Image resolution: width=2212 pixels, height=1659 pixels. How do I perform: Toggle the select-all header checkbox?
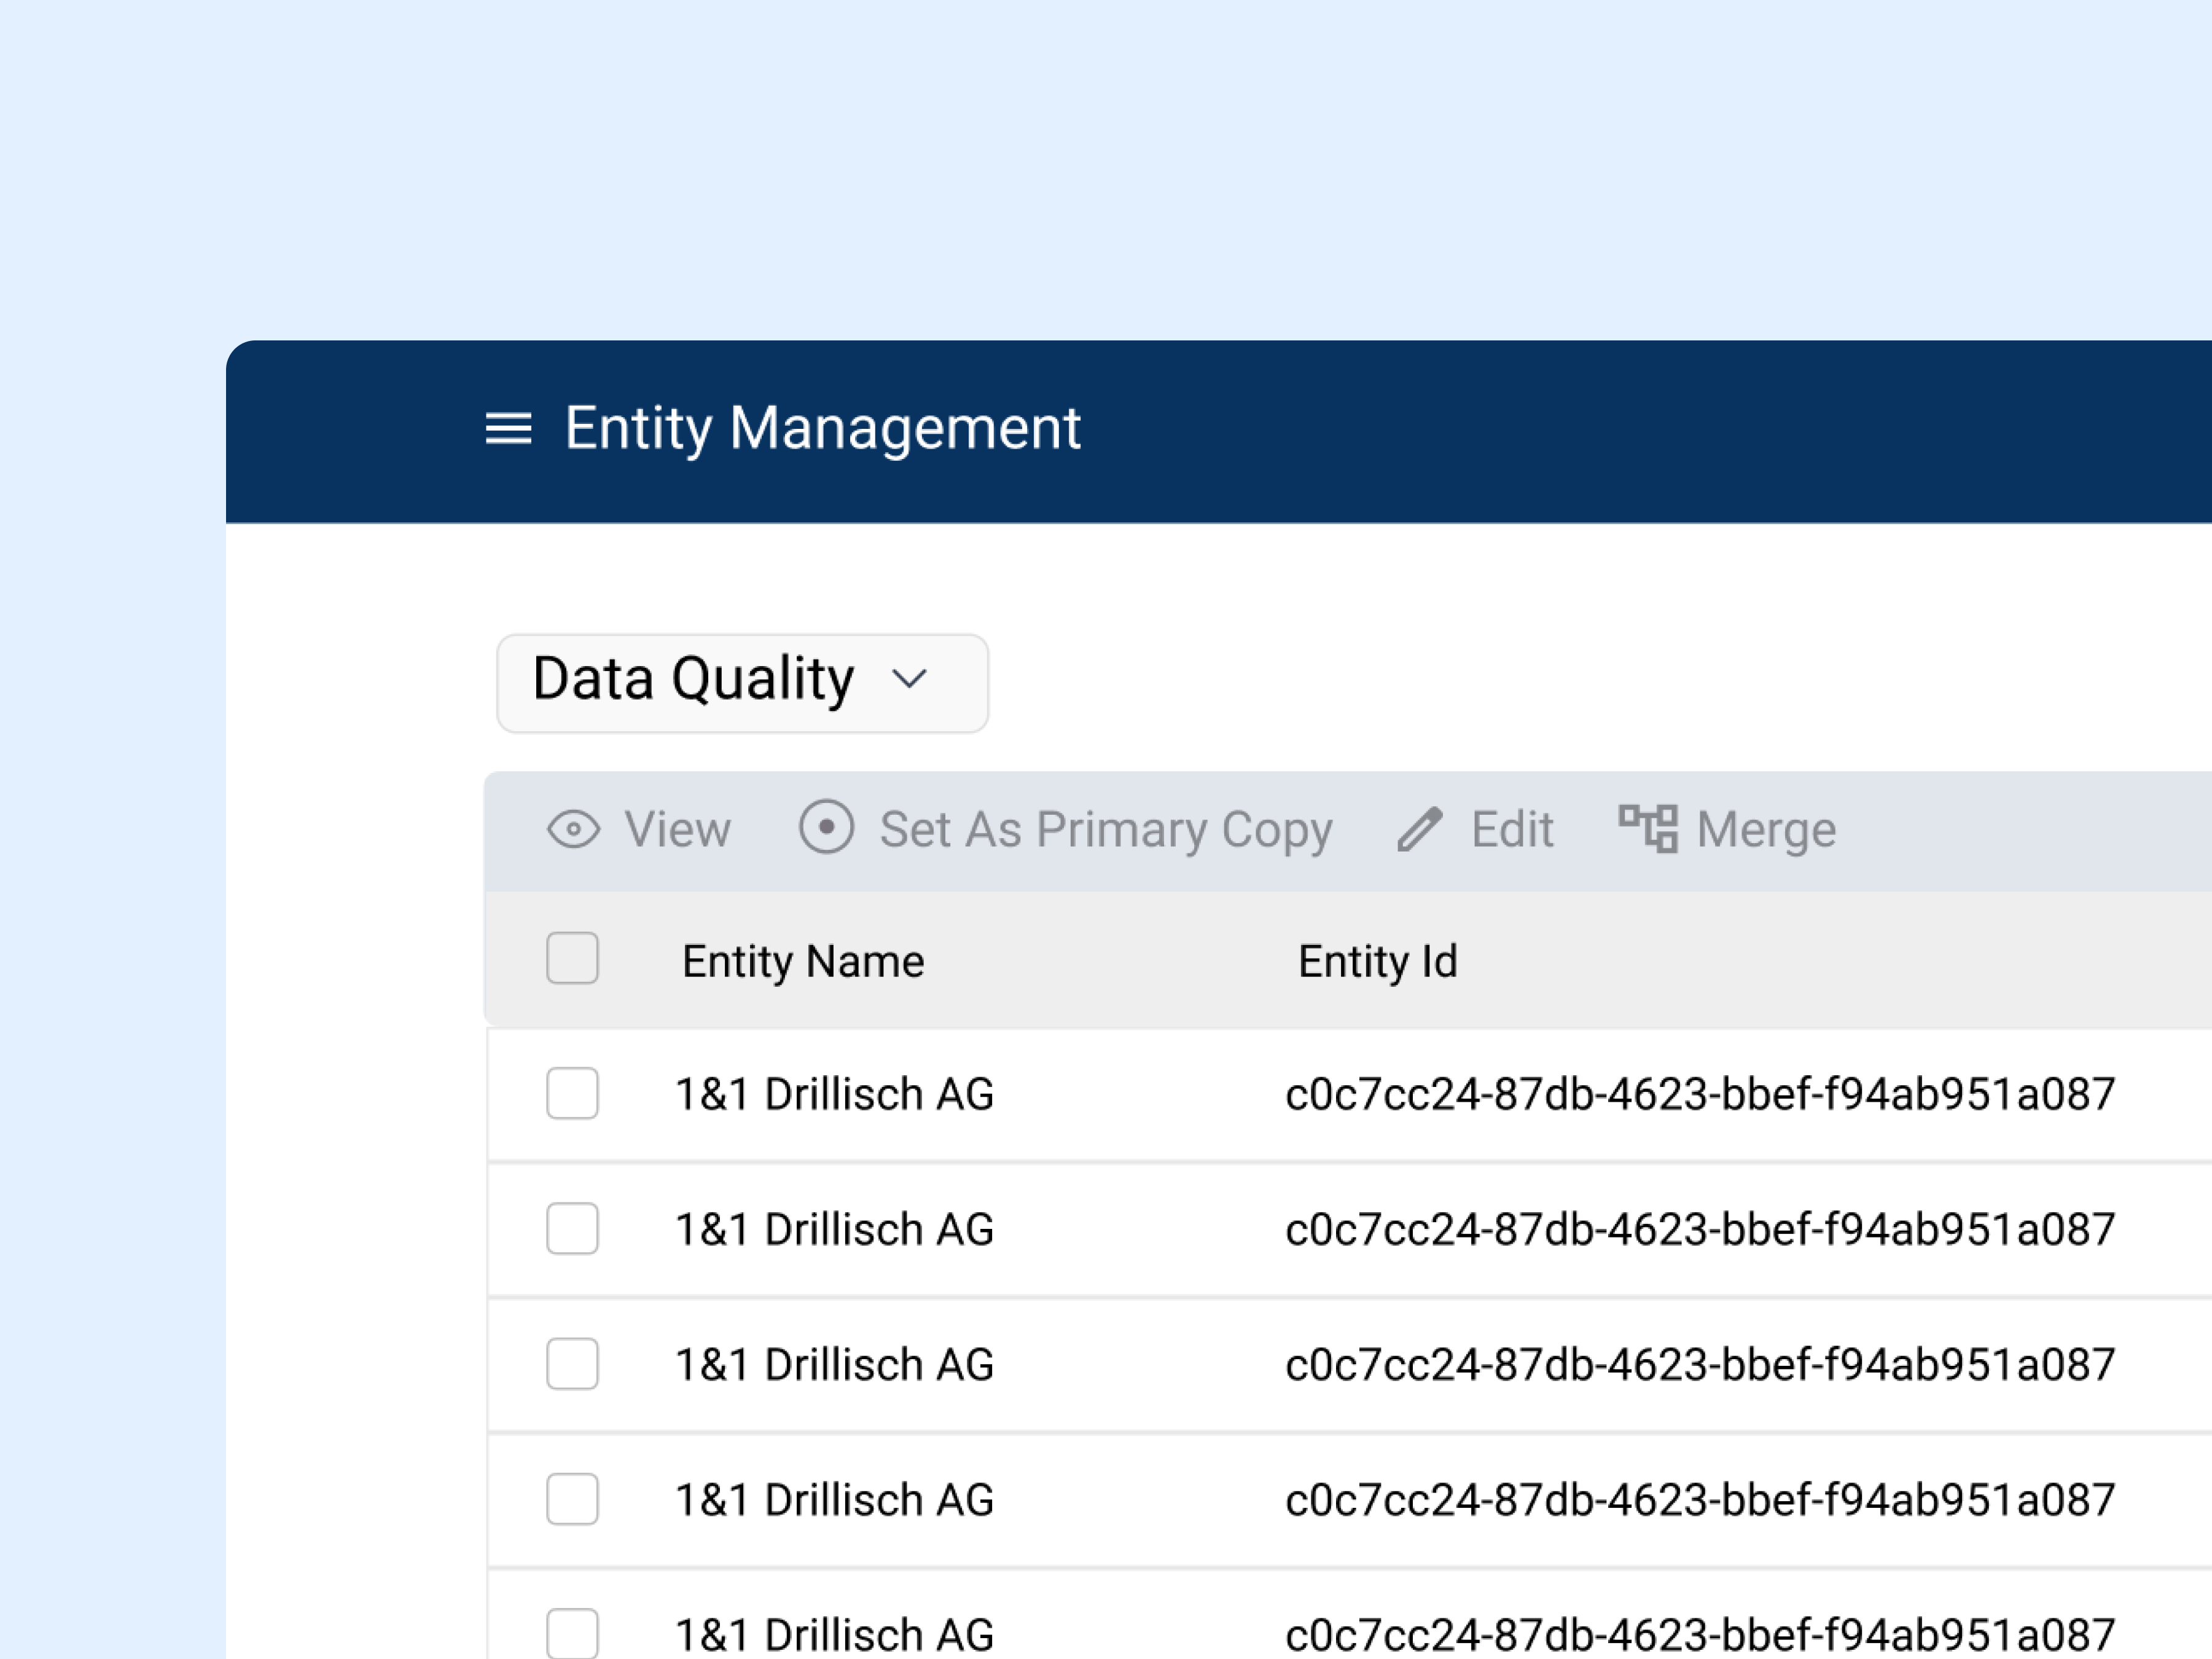(572, 959)
